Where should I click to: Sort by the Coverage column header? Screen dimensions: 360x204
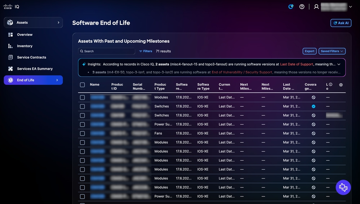[x=310, y=87]
